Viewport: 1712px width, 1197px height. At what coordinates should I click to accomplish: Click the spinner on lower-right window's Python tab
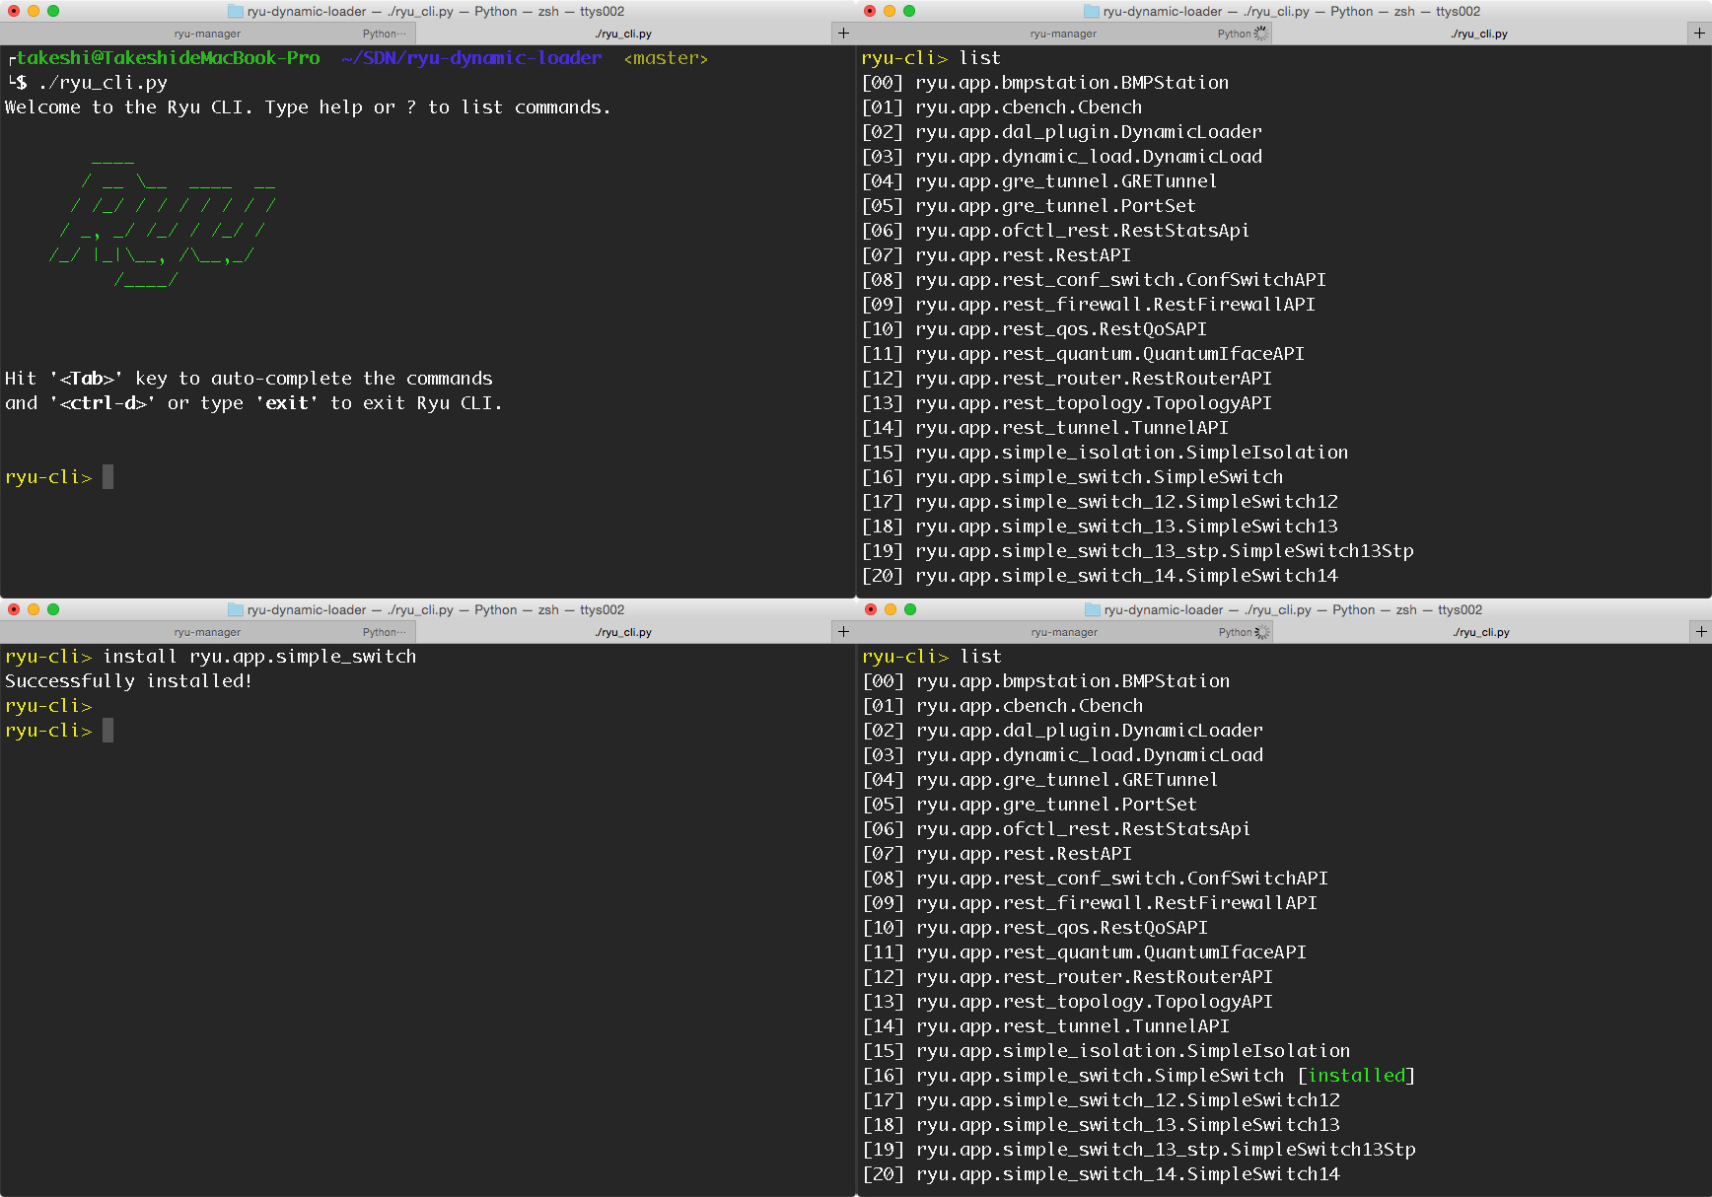[x=1262, y=632]
